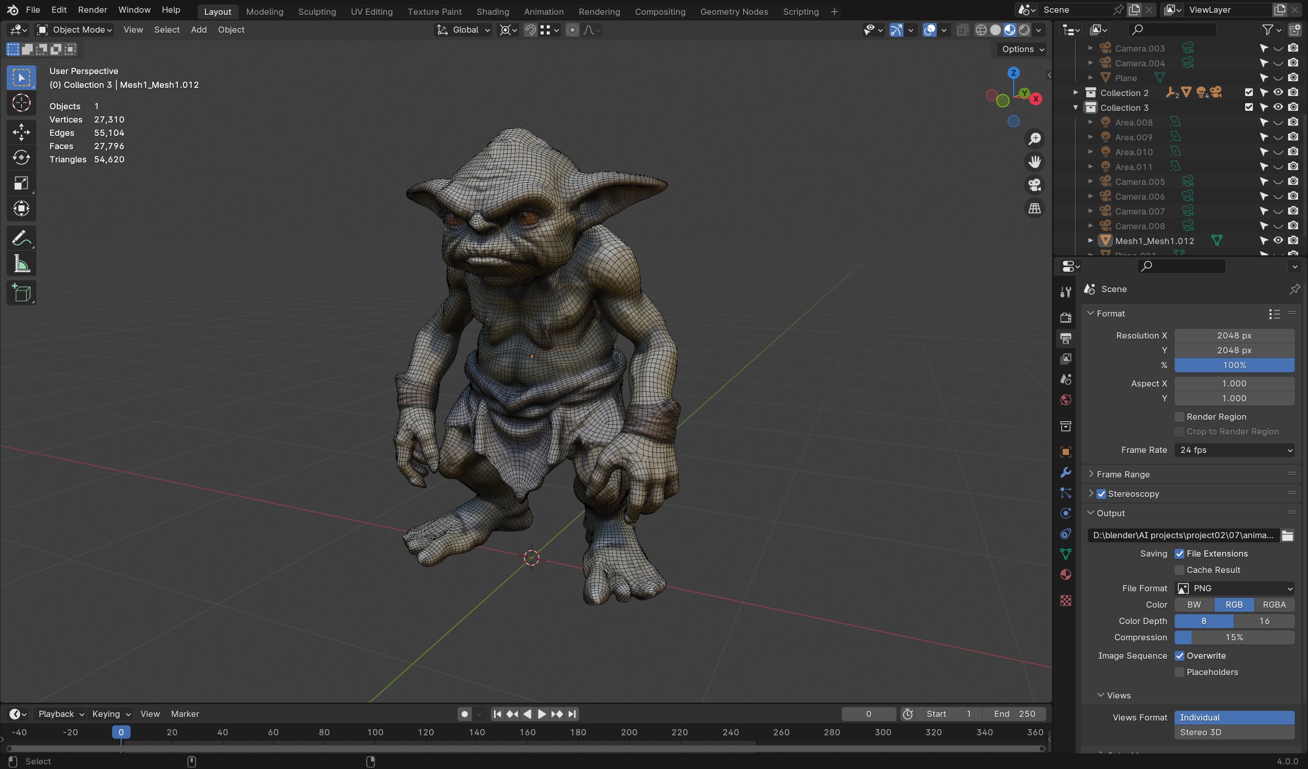Hide Mesh1_Mesh1.012 with eye icon
Viewport: 1308px width, 769px height.
click(x=1278, y=241)
